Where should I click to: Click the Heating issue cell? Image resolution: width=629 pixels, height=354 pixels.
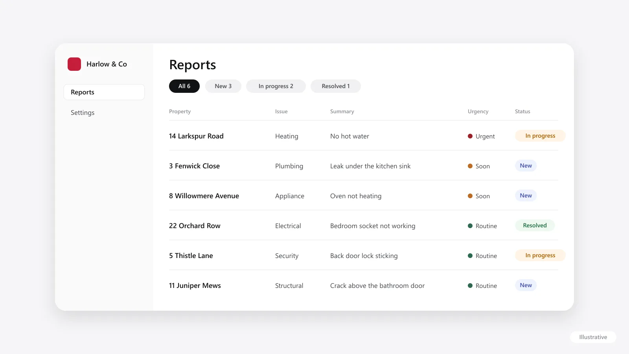coord(287,136)
